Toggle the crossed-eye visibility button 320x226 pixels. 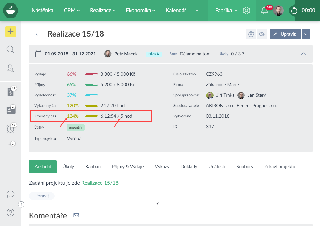(x=262, y=34)
